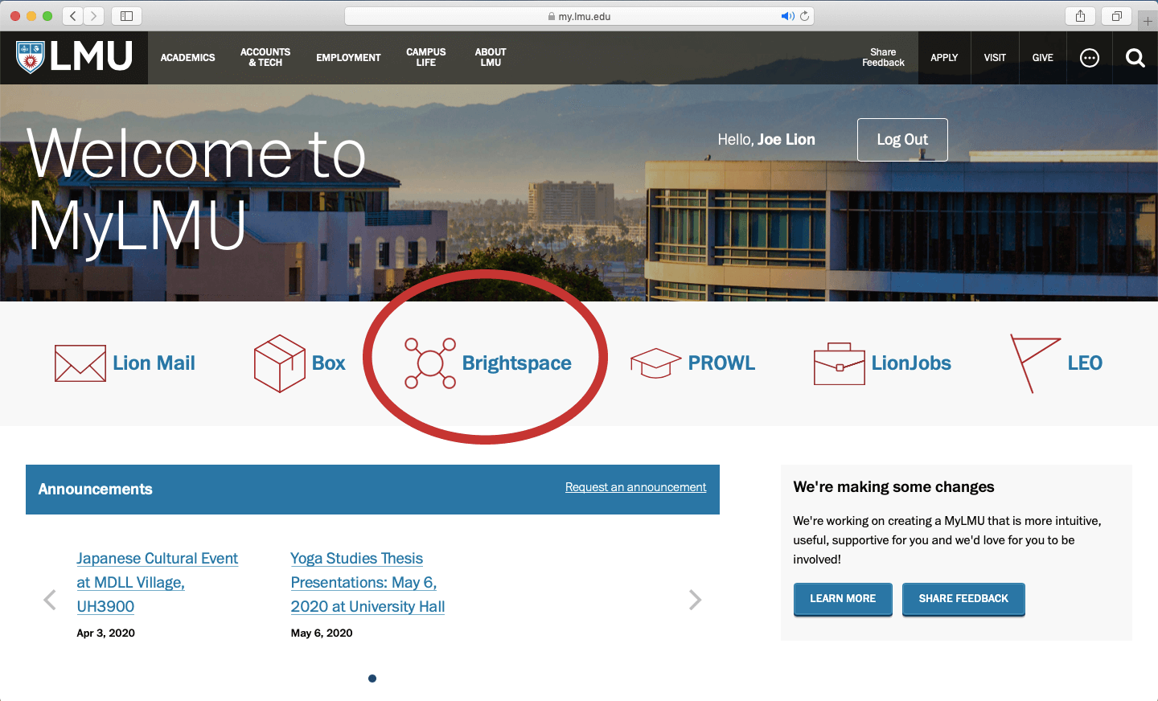Viewport: 1158px width, 701px height.
Task: Open PROWL registration portal
Action: pyautogui.click(x=693, y=363)
